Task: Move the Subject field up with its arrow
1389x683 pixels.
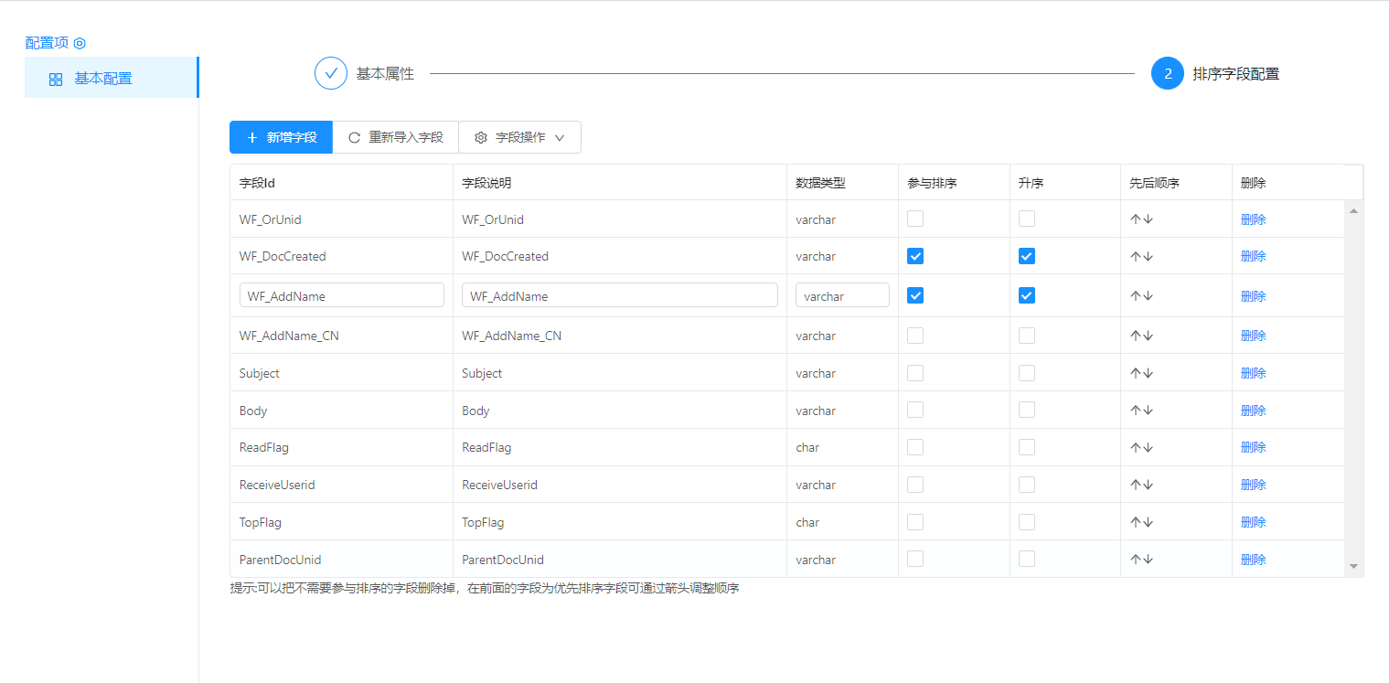Action: click(1136, 373)
